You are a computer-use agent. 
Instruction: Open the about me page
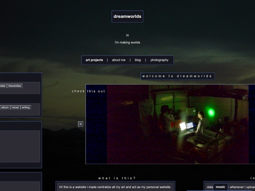[x=119, y=60]
